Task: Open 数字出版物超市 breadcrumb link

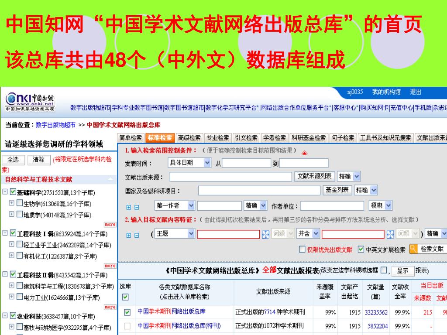Action: (55, 125)
